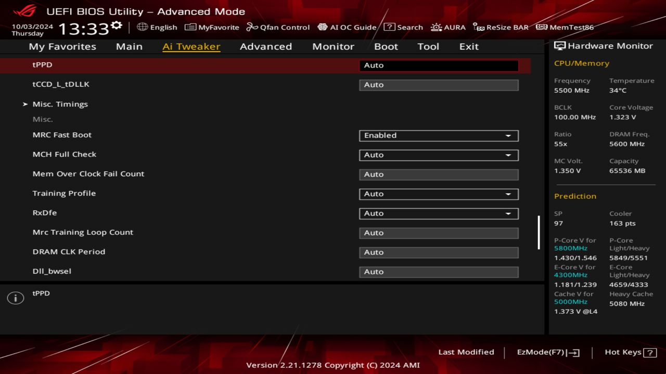Click the 65536 MB capacity value
Viewport: 666px width, 374px height.
(627, 171)
